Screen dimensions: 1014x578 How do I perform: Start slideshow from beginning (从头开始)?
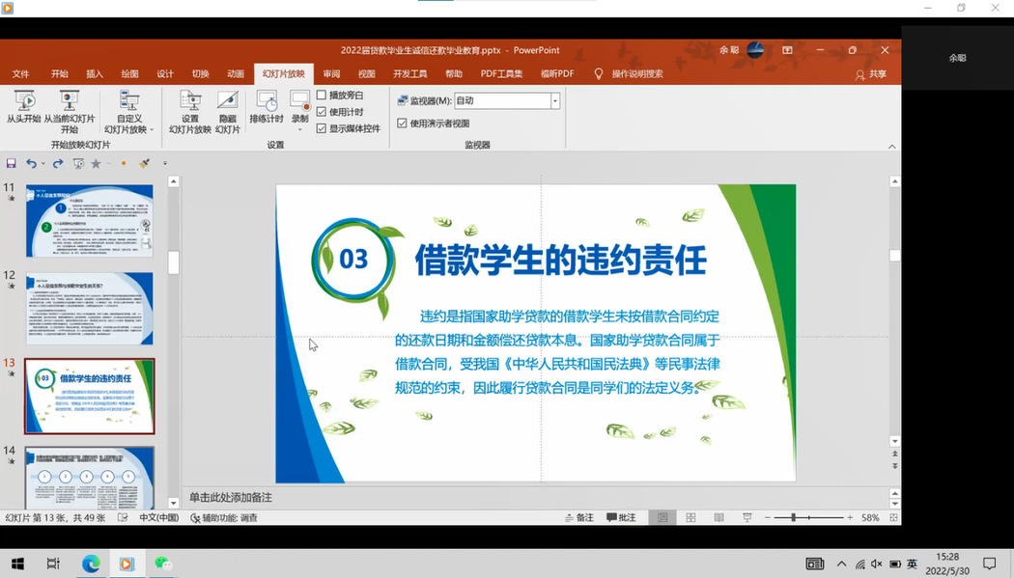click(24, 101)
